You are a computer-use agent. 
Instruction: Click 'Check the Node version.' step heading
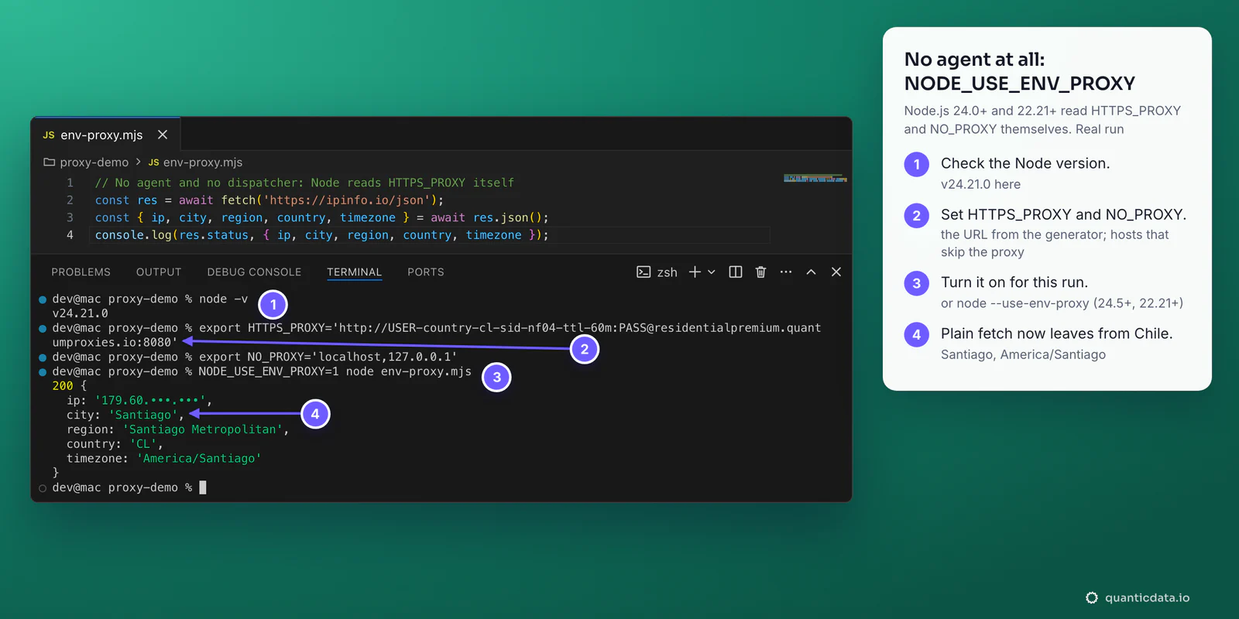click(1025, 163)
